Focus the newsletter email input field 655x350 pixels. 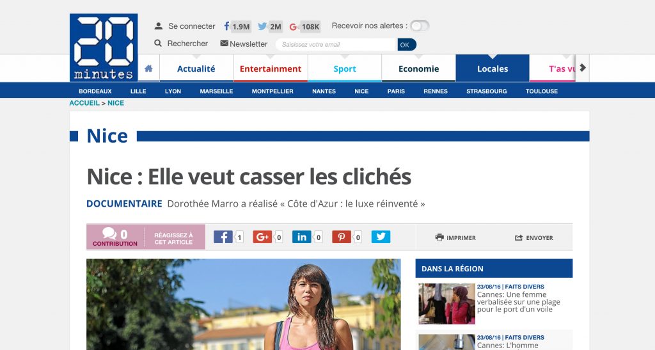[336, 45]
